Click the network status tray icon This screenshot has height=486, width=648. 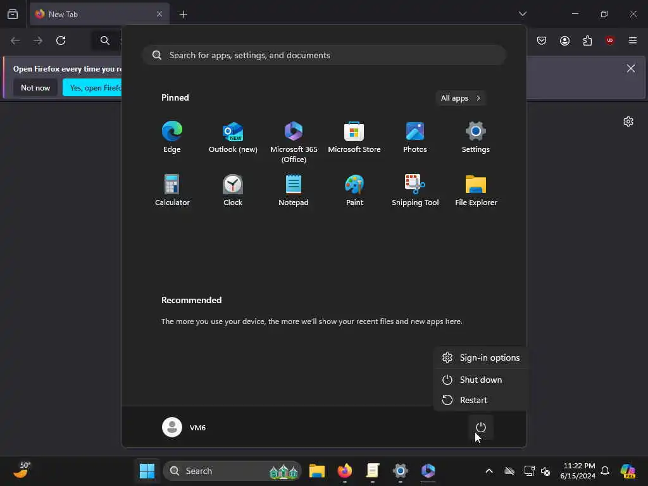click(530, 471)
